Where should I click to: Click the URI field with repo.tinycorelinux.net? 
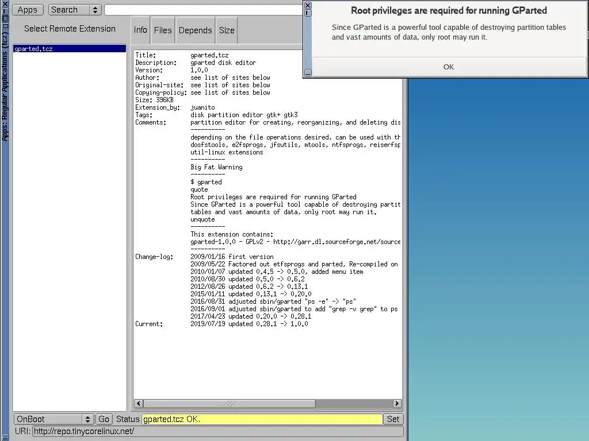point(218,431)
